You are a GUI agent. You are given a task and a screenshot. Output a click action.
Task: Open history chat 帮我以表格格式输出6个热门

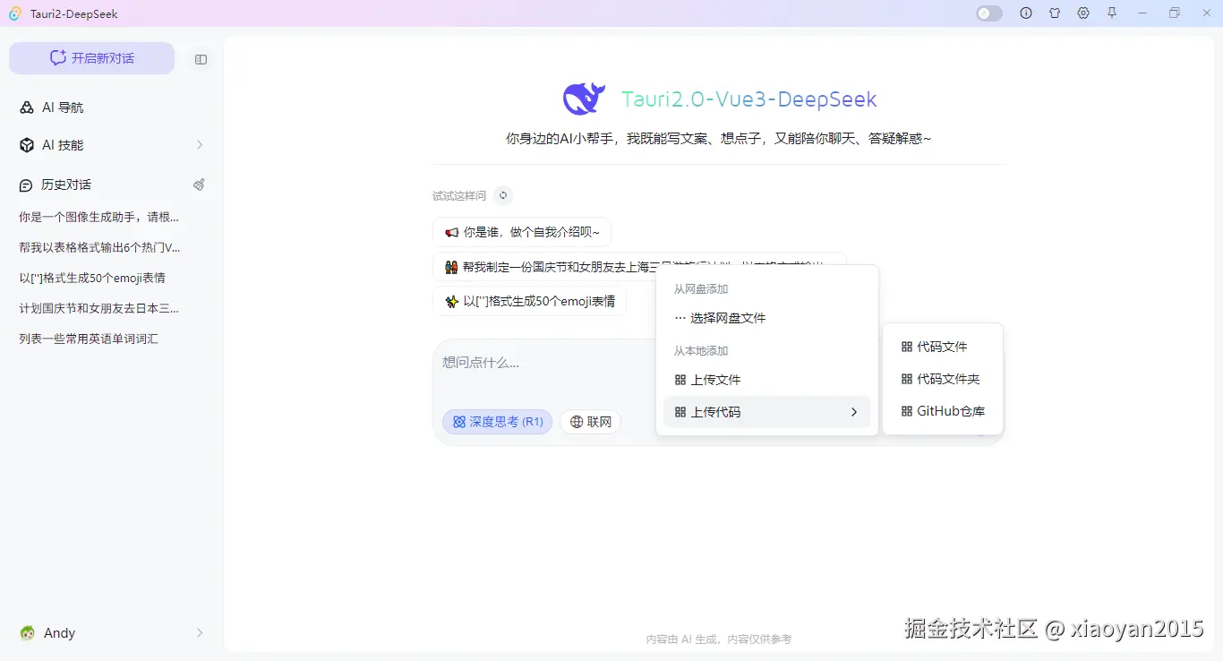pos(99,247)
